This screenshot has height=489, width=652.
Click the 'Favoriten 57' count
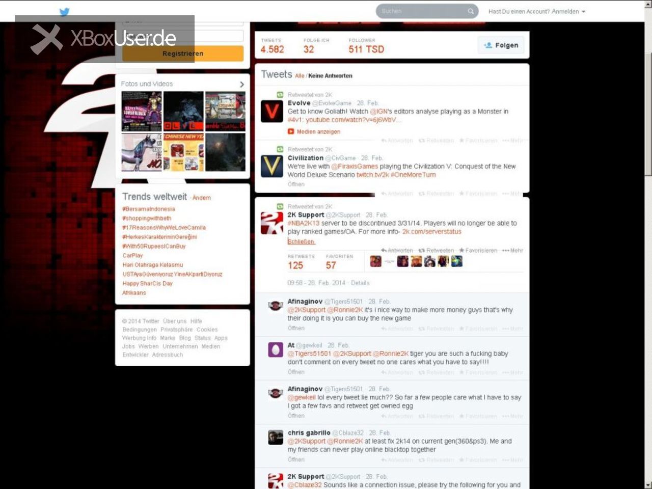[339, 262]
